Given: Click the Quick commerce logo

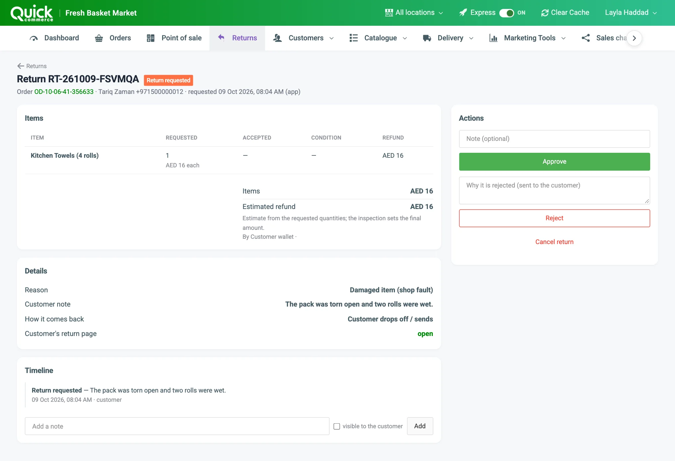Looking at the screenshot, I should [32, 13].
